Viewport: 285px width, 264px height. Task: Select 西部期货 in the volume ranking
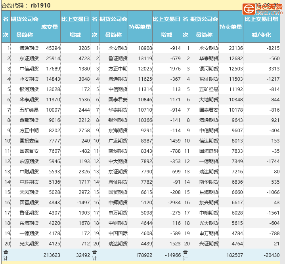click(x=29, y=120)
